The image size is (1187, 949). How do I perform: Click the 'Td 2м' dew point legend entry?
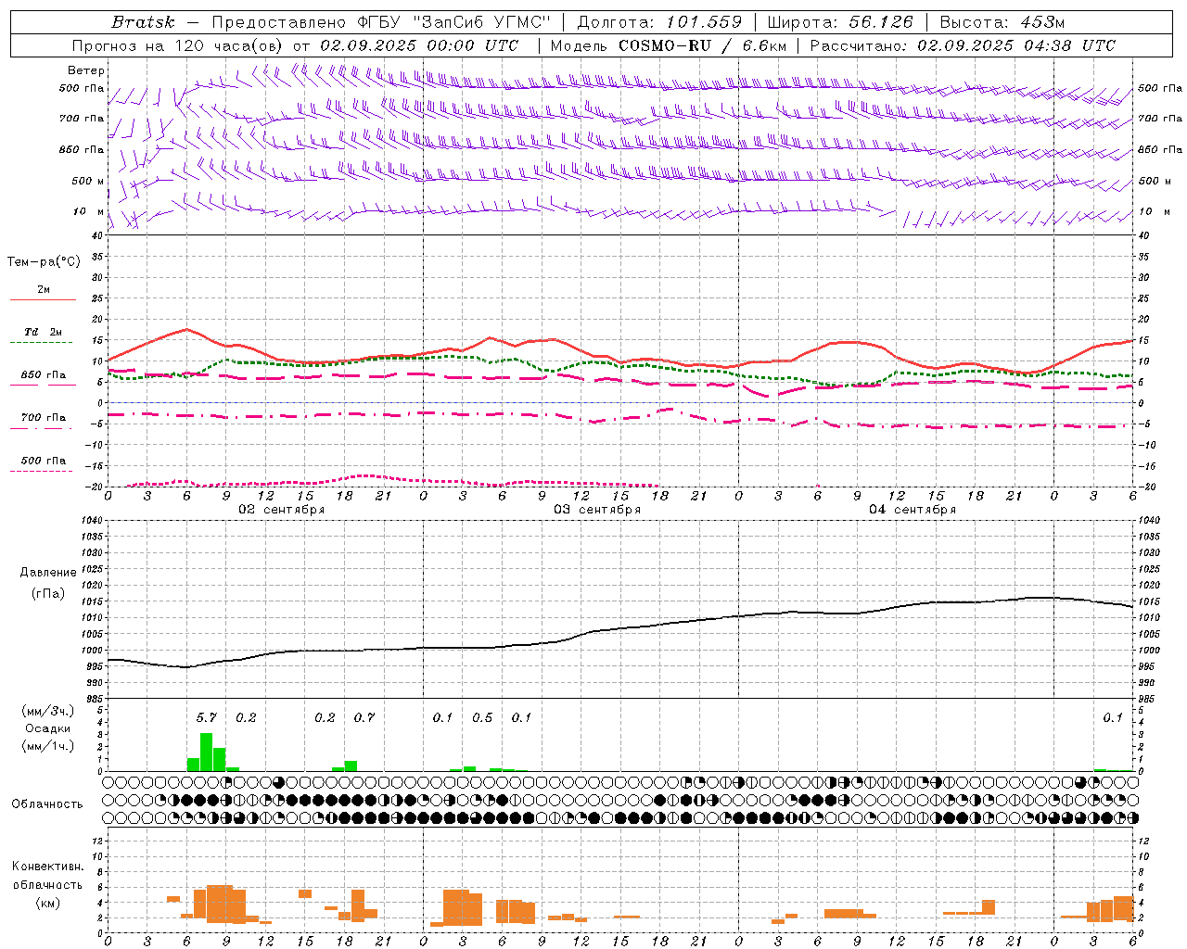coord(44,332)
